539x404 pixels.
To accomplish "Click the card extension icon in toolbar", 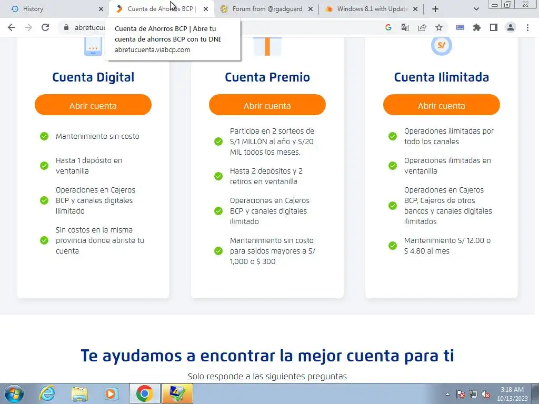I will click(x=460, y=27).
